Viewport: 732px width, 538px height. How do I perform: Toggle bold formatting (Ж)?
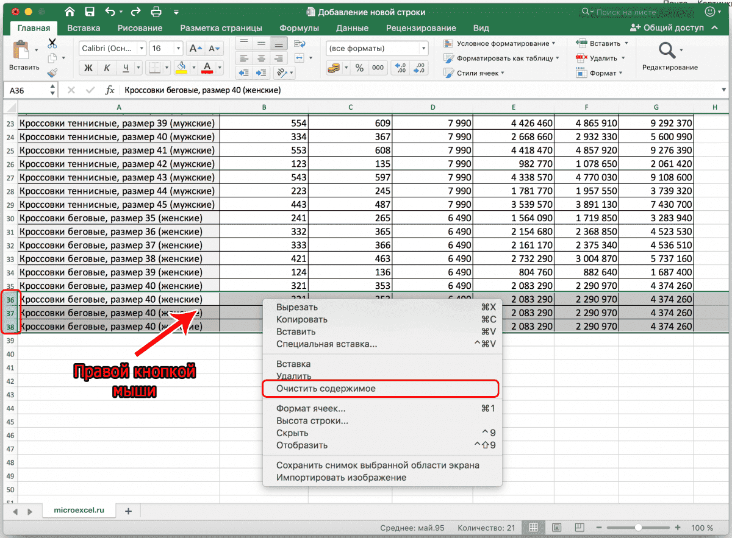(88, 68)
